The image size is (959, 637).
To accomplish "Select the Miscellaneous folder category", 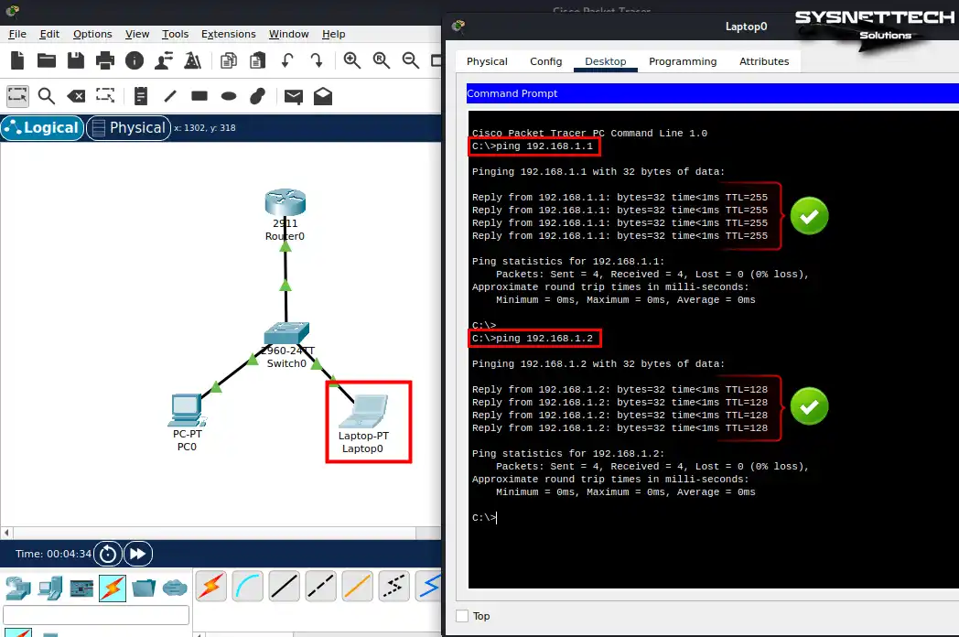I will [144, 588].
